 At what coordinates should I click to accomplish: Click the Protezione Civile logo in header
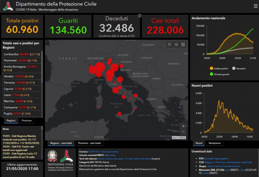point(8,6)
